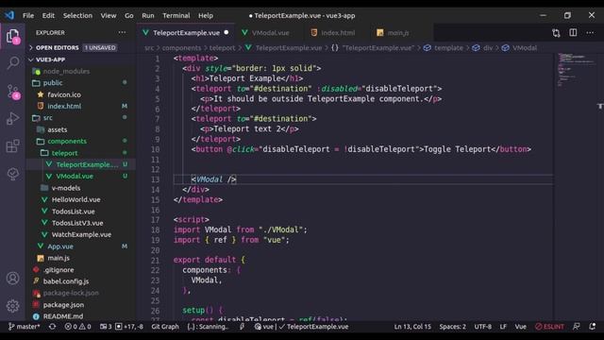Open index.html in explorer tree
The image size is (604, 340).
click(81, 106)
